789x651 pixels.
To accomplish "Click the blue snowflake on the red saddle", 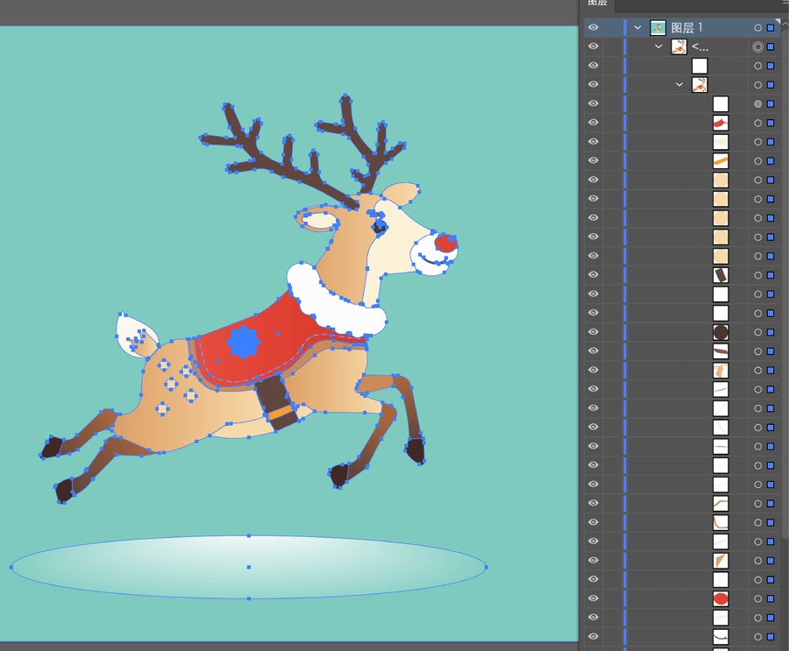I will pyautogui.click(x=244, y=342).
